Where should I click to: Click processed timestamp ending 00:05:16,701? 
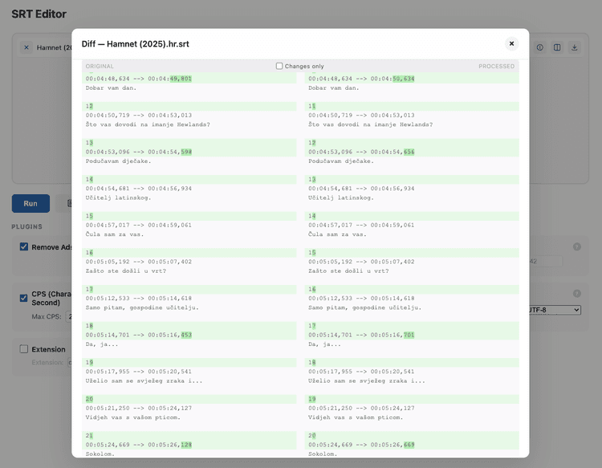point(361,336)
